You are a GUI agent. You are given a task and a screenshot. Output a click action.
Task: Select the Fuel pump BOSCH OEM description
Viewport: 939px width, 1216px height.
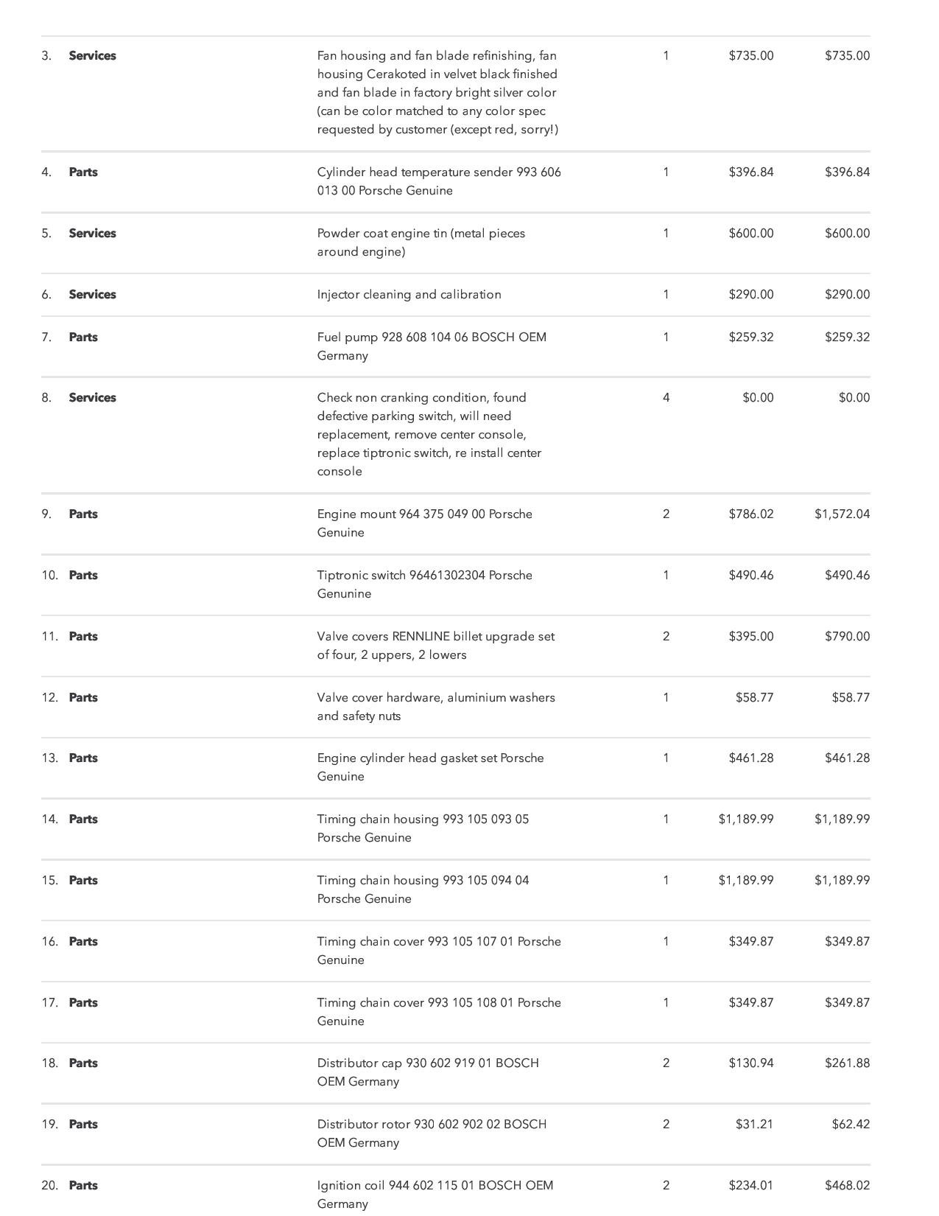point(432,346)
